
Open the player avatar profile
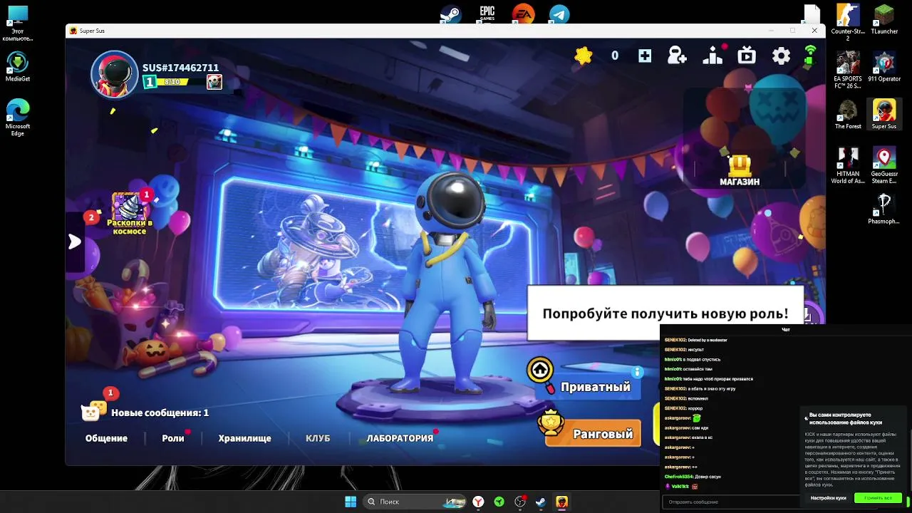[114, 74]
